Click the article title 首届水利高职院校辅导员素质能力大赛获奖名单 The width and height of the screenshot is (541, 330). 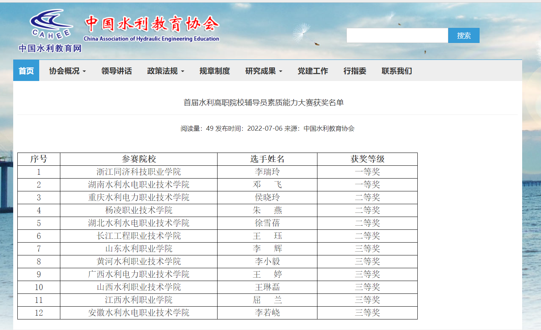[264, 102]
